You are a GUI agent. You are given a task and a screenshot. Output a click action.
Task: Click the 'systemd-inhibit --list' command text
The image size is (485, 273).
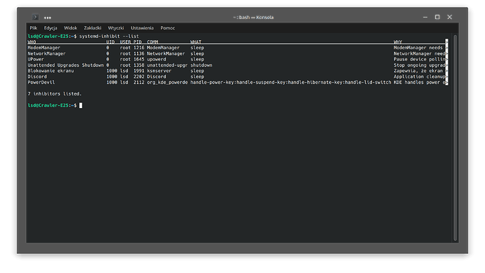(109, 36)
